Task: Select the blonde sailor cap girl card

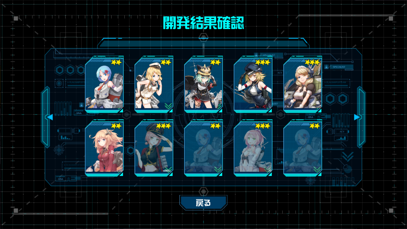Action: click(154, 84)
